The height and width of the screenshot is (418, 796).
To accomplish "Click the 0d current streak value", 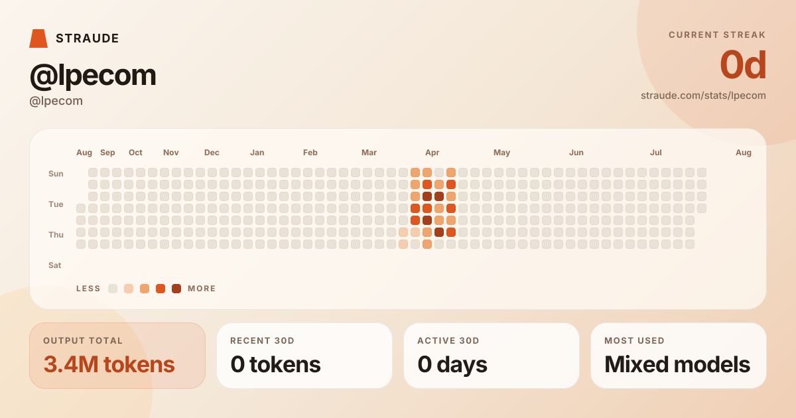I will 743,65.
